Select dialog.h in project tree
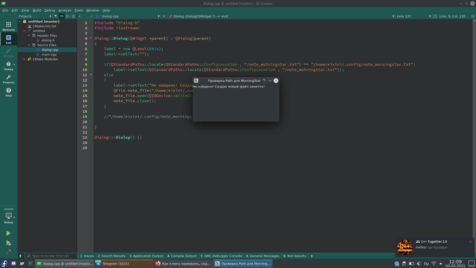 coord(48,40)
